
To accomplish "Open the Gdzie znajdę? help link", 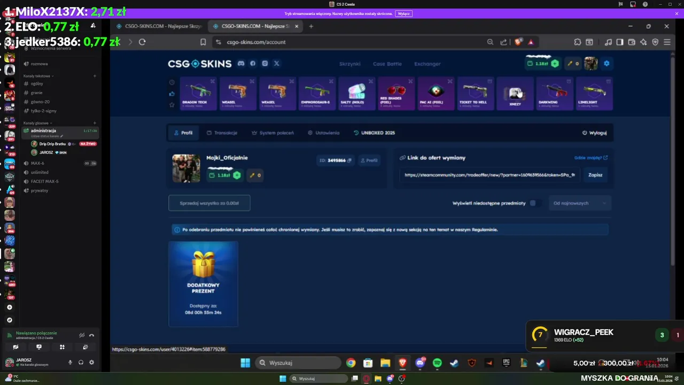I will tap(590, 158).
